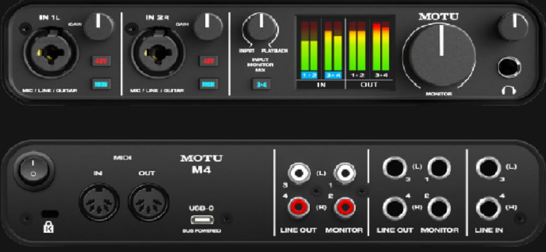Click the front headphone output jack

pyautogui.click(x=509, y=68)
